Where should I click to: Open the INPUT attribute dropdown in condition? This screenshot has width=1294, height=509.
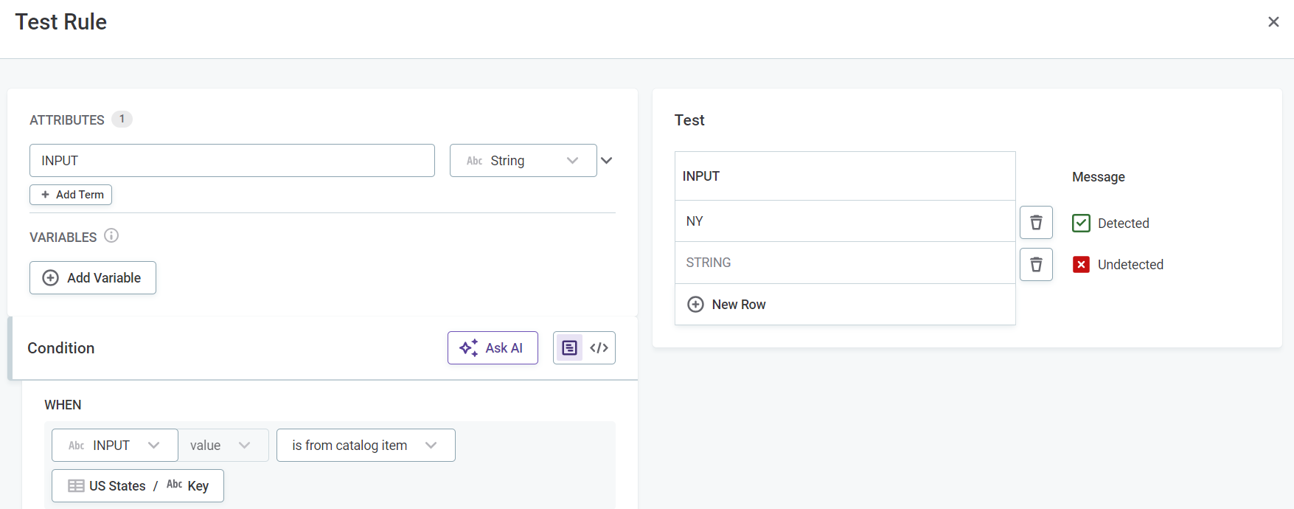pyautogui.click(x=114, y=446)
